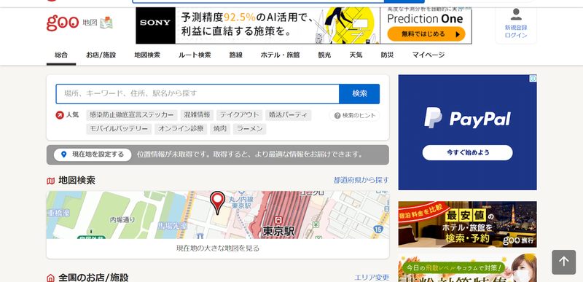
Task: Open 検索のヒント help
Action: coord(354,116)
